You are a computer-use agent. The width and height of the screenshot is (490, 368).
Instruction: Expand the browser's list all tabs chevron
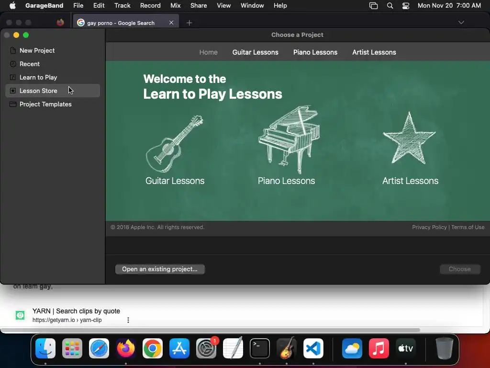point(461,23)
